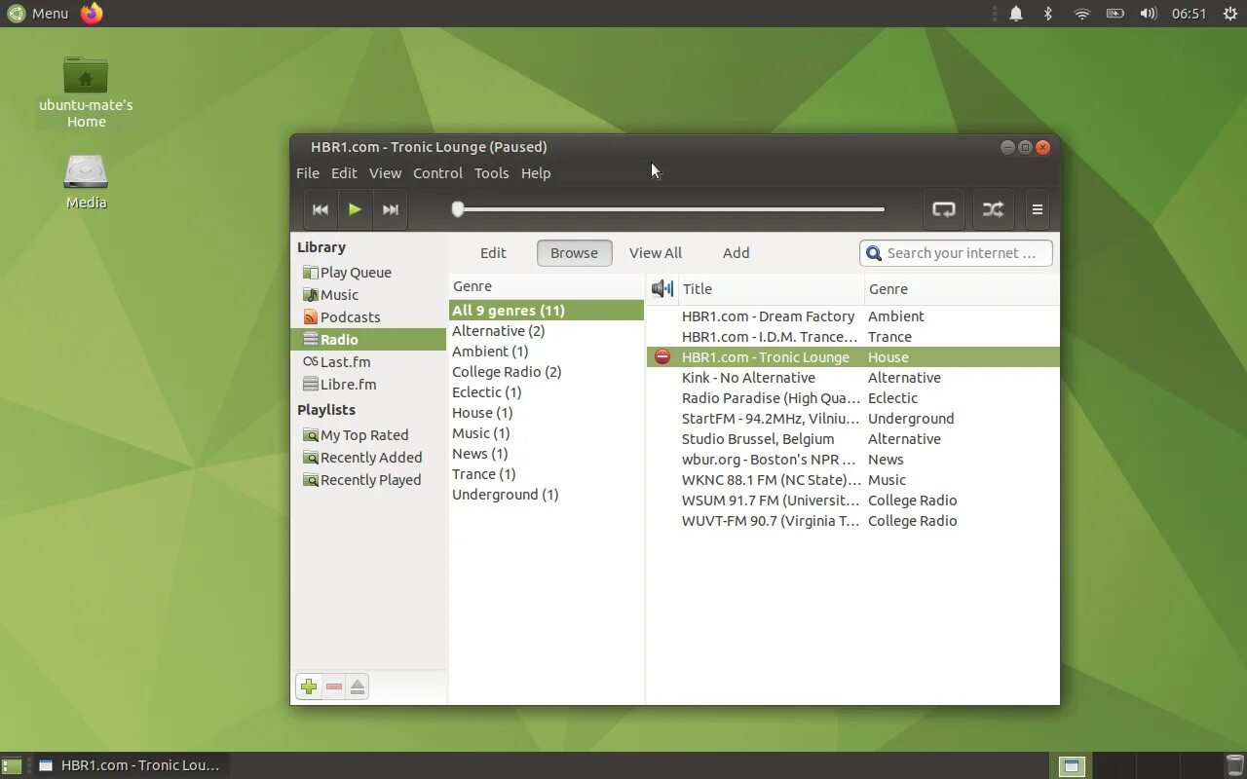Screen dimensions: 1247x779
Task: Open the notifications bell in the system tray
Action: tap(1016, 14)
